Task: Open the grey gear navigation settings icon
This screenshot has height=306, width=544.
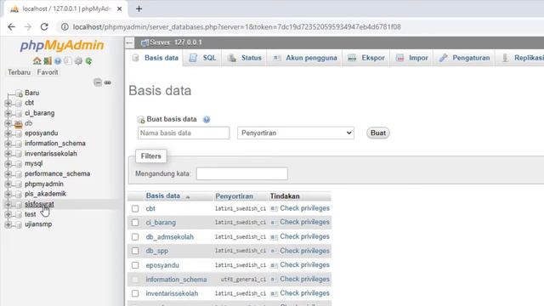Action: pyautogui.click(x=78, y=61)
